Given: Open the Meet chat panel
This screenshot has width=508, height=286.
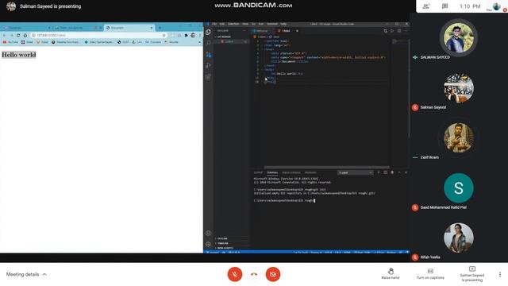Looking at the screenshot, I should click(x=444, y=6).
